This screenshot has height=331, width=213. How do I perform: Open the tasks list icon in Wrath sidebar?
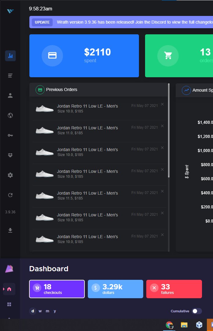click(x=10, y=75)
